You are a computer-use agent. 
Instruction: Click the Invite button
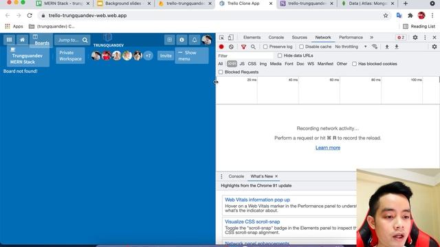(x=166, y=56)
